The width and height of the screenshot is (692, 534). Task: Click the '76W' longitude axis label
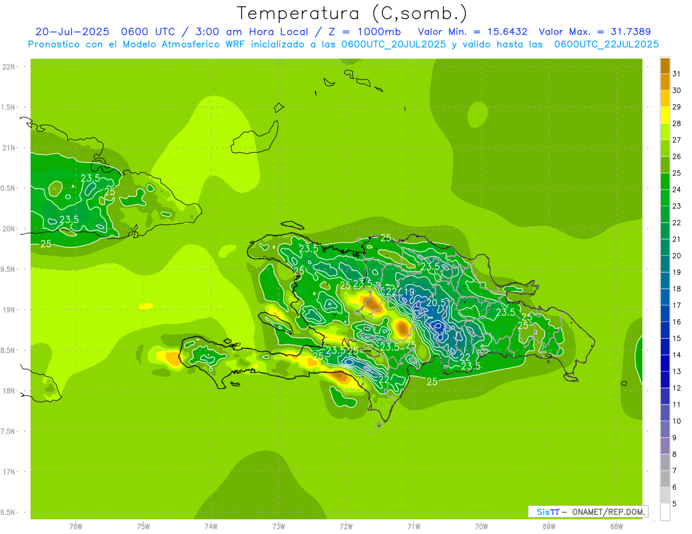pos(76,526)
